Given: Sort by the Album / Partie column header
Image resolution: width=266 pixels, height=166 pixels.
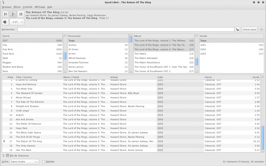Looking at the screenshot, I should [85, 77].
